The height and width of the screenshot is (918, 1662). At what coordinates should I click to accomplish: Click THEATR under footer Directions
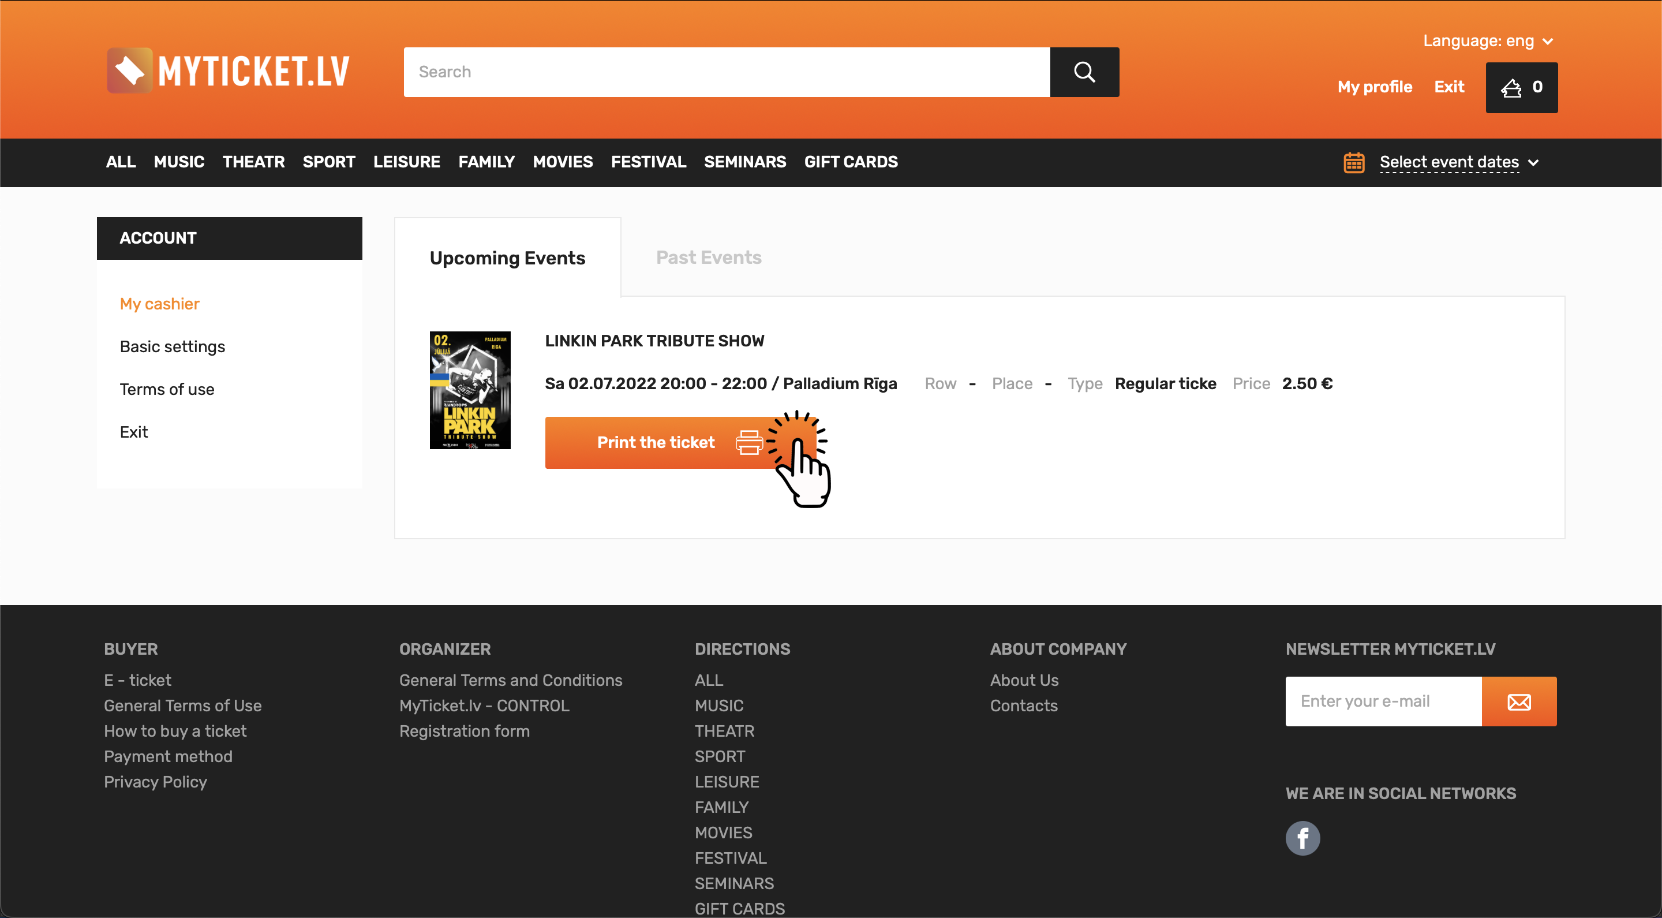click(724, 731)
